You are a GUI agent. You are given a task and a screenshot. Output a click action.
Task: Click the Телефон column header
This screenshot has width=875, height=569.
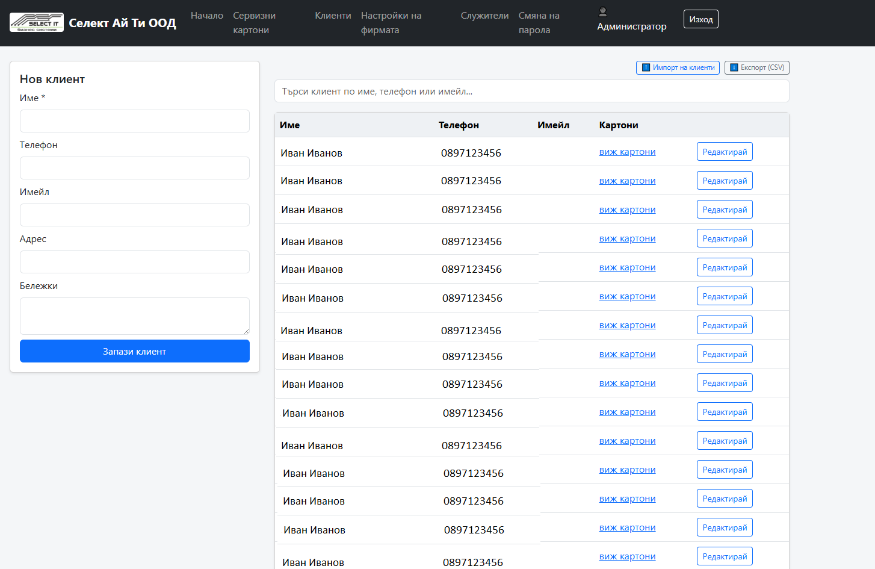(459, 125)
